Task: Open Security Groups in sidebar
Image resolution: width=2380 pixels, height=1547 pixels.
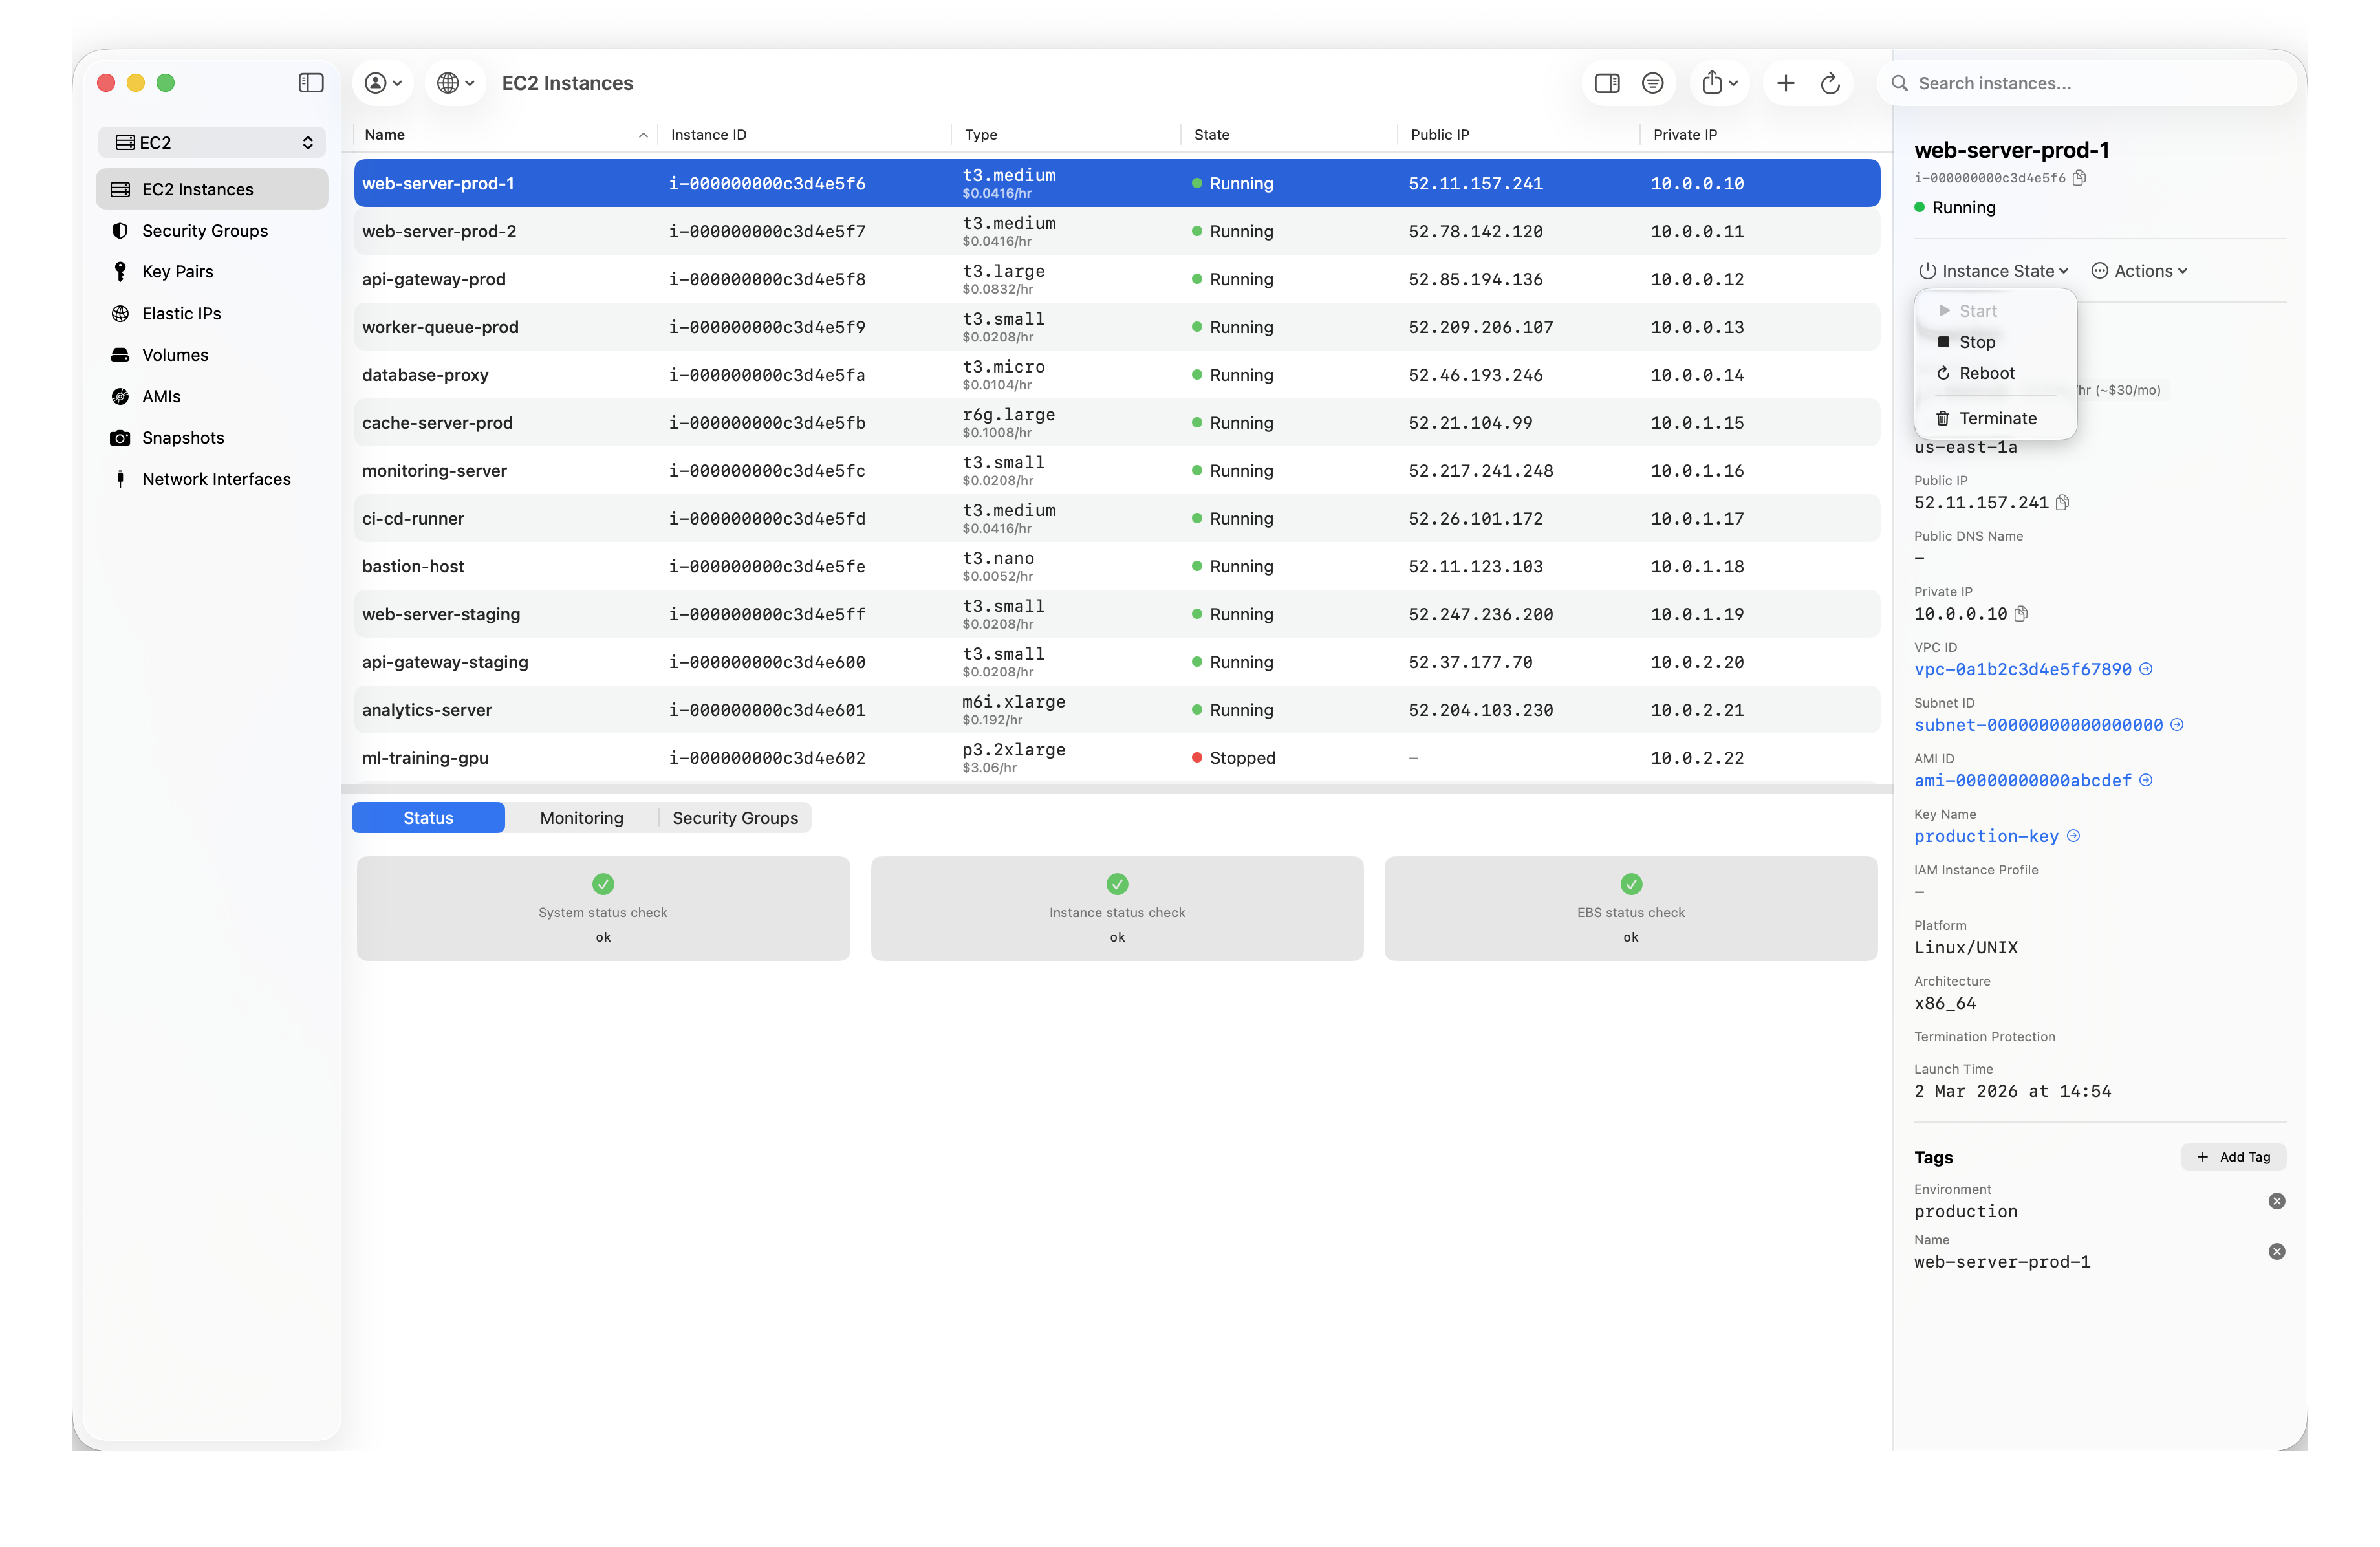Action: pos(212,231)
